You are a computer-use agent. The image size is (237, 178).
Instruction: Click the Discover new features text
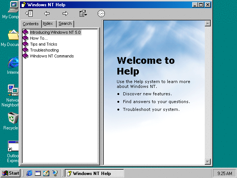click(x=147, y=94)
